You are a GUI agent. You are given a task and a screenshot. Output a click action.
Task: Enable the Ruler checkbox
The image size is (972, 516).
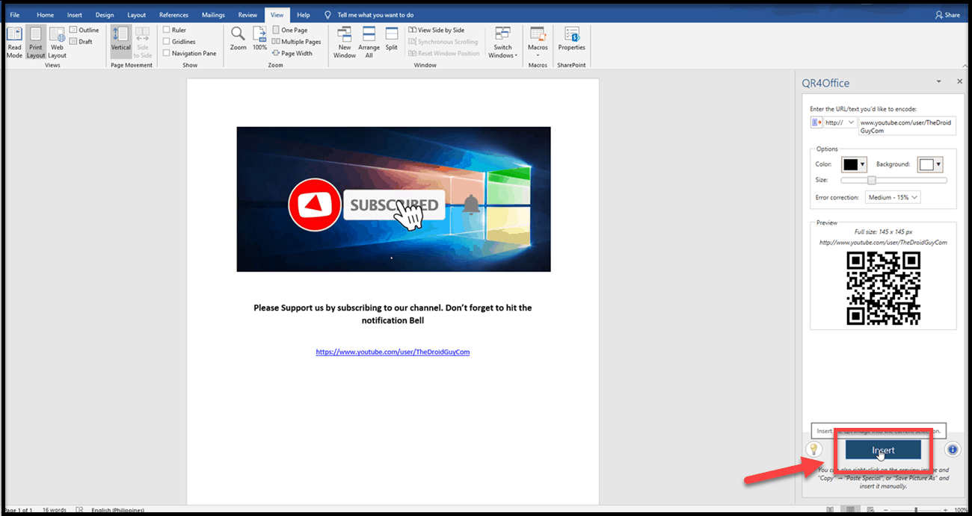click(x=166, y=30)
